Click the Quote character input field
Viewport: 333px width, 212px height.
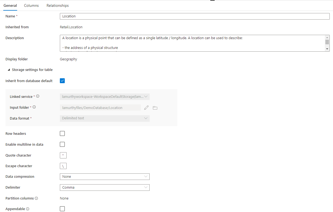[x=63, y=155]
